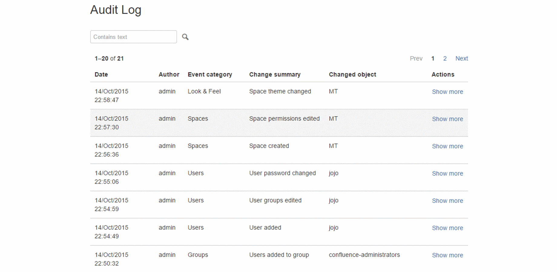Click the Prev pagination link
This screenshot has height=272, width=557.
tap(416, 59)
